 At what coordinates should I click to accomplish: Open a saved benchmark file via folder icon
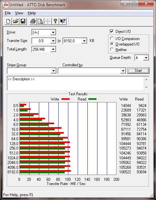tap(16, 21)
